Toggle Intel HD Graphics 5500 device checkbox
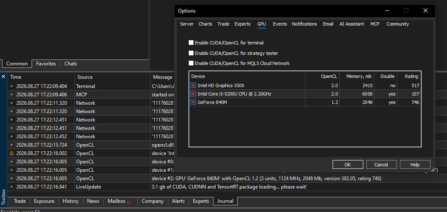The height and width of the screenshot is (212, 447). click(x=193, y=85)
